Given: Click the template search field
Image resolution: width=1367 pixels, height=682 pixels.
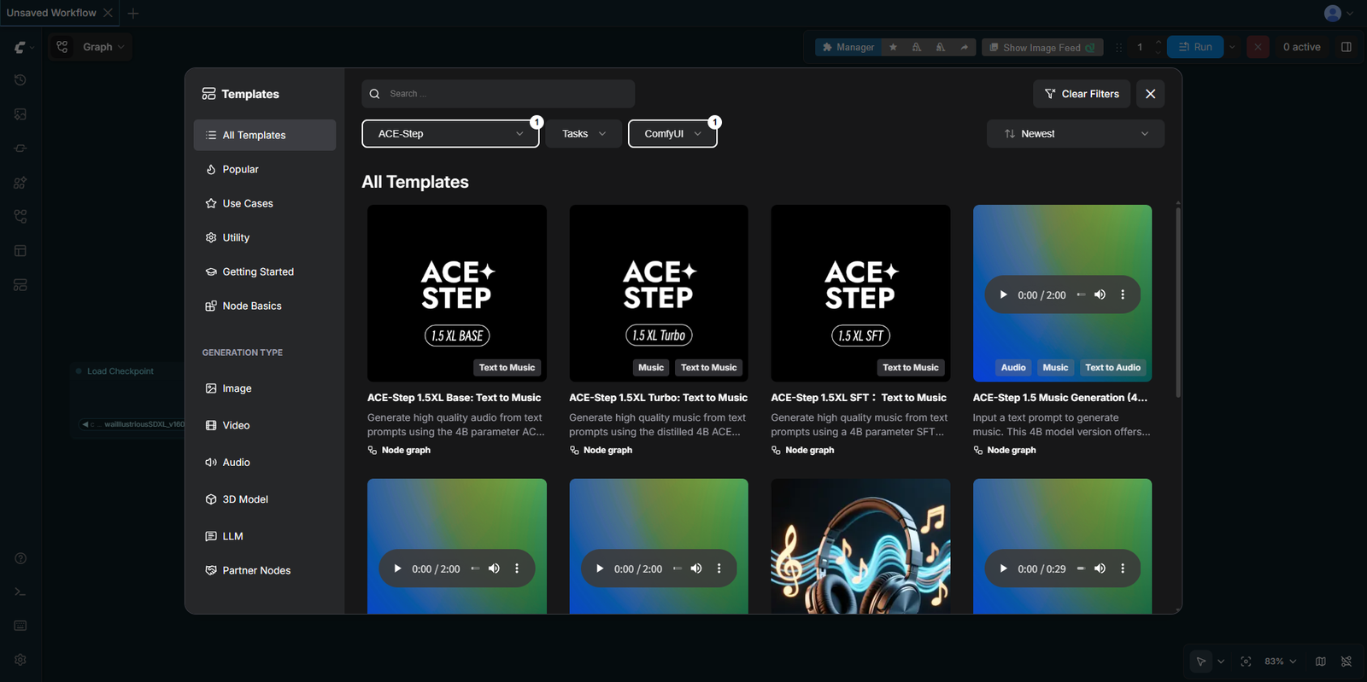Looking at the screenshot, I should tap(498, 94).
